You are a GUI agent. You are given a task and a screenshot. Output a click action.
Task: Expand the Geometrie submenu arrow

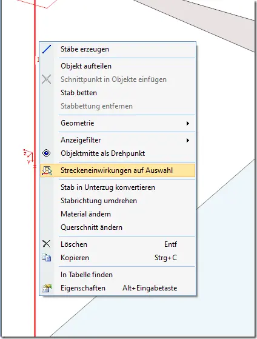[x=188, y=123]
